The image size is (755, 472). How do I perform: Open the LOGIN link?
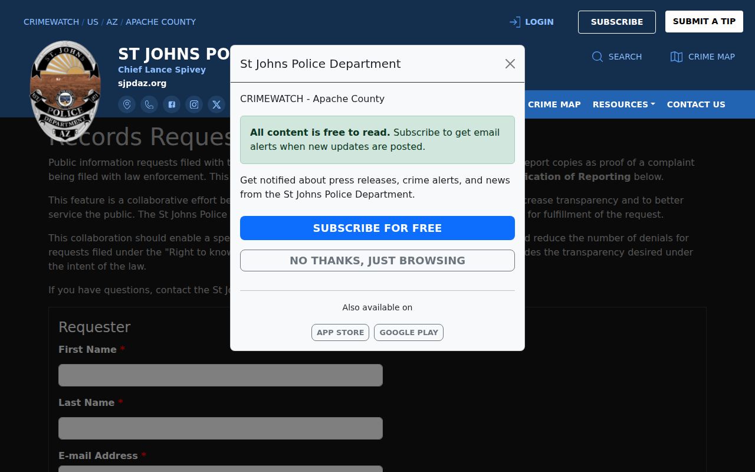539,22
